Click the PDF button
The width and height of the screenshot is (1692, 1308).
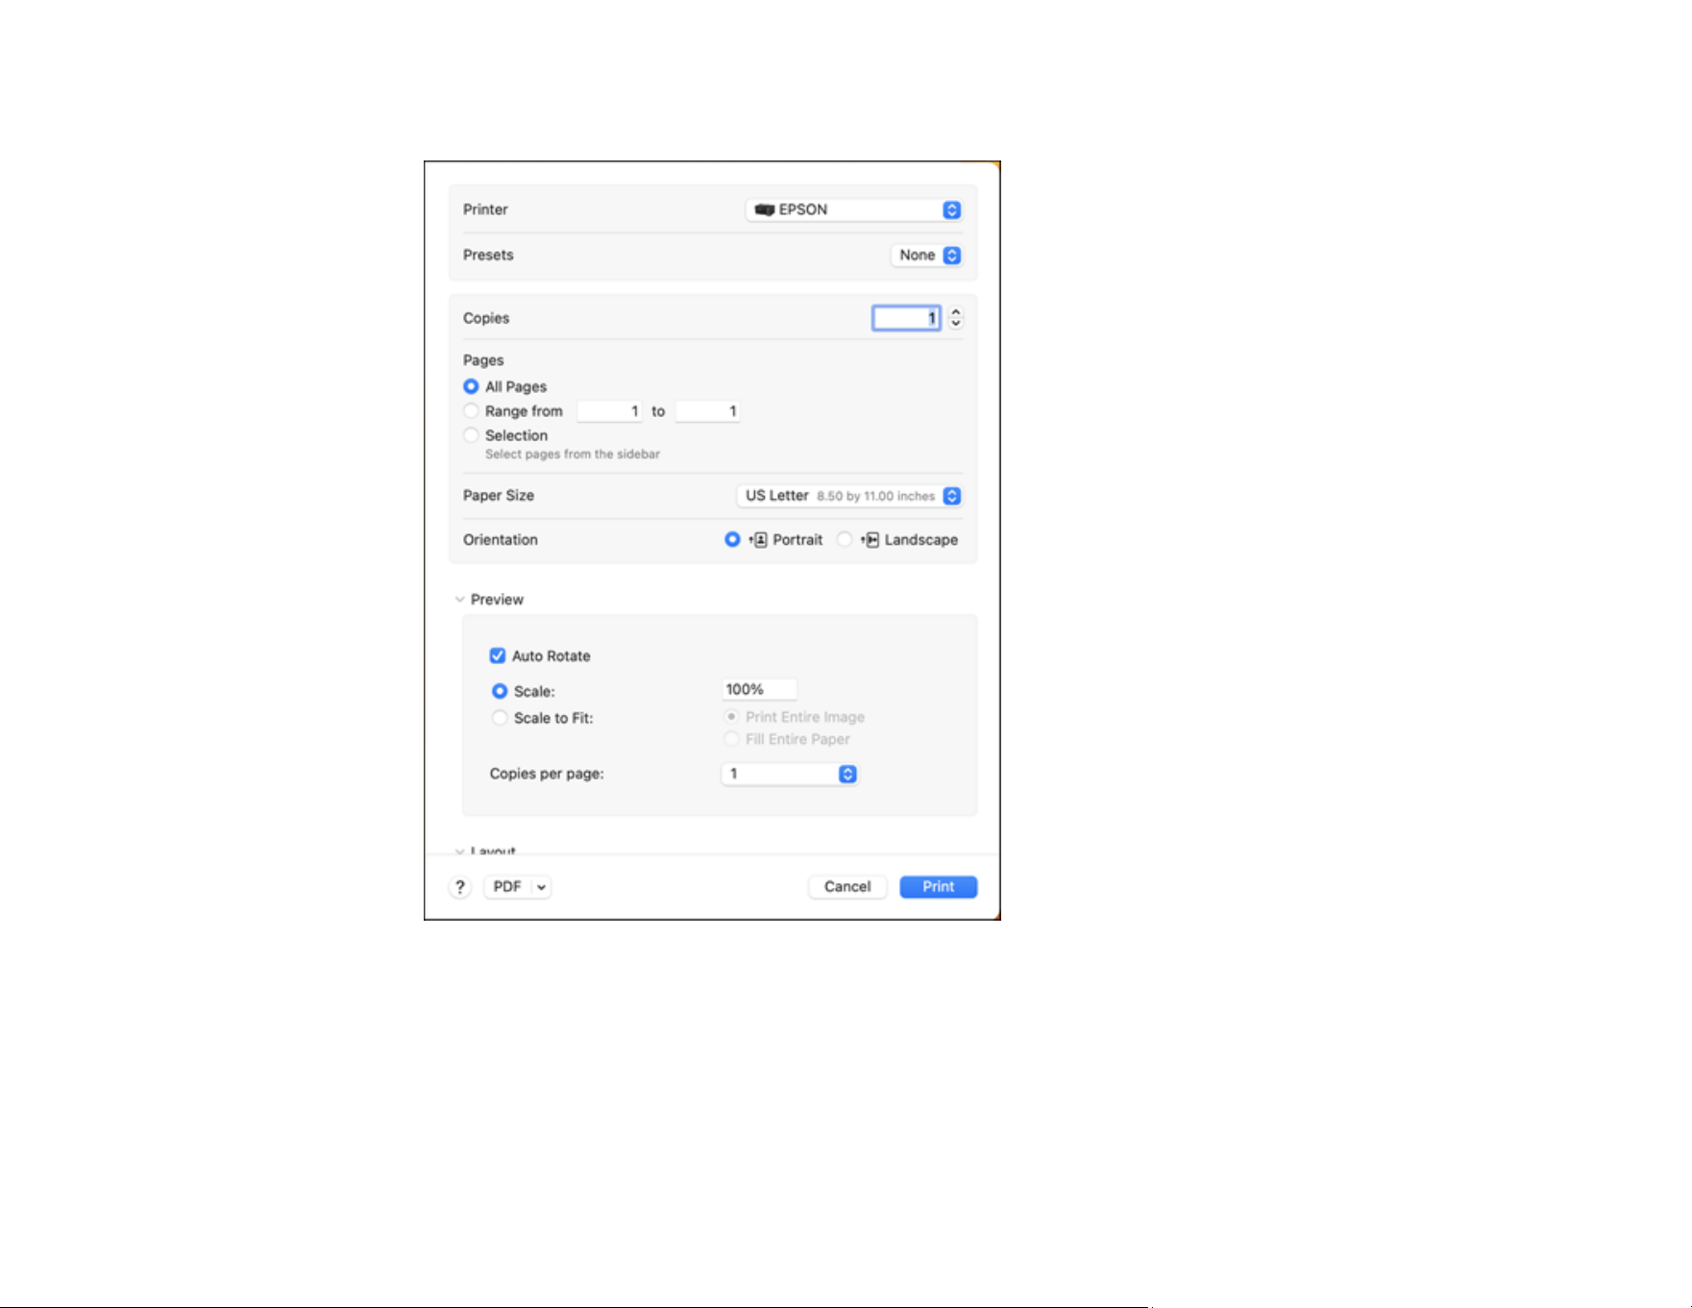tap(507, 887)
